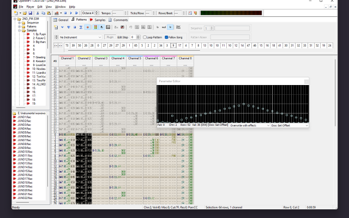
Task: Open the chord editor icon
Action: 122,27
